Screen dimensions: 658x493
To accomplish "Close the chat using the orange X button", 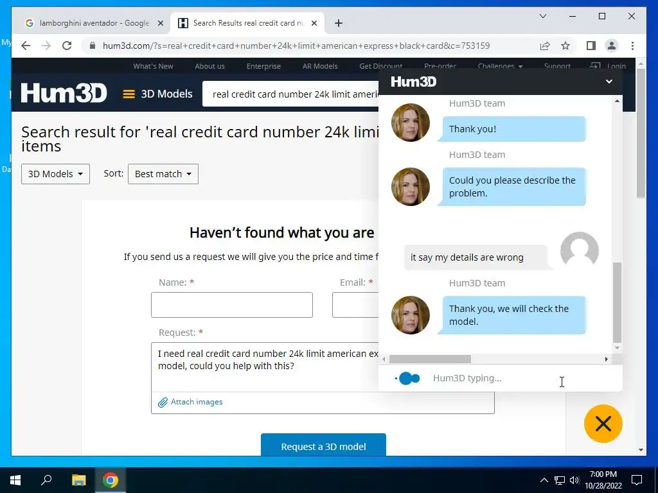I will pyautogui.click(x=603, y=424).
